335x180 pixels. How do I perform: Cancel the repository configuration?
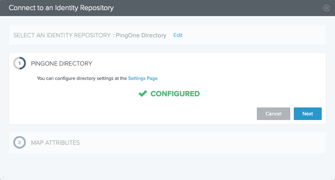point(273,113)
